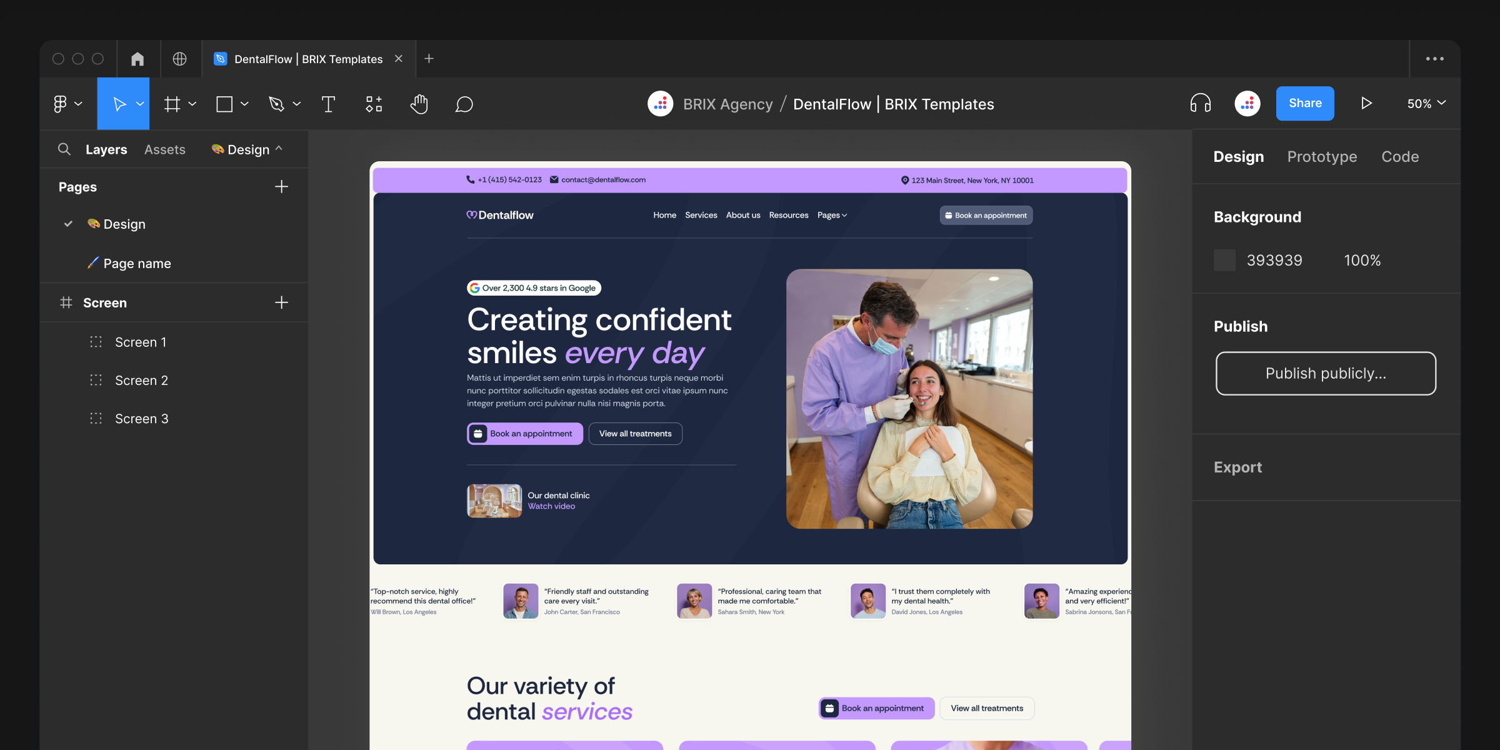Select the Comment tool

coord(464,104)
